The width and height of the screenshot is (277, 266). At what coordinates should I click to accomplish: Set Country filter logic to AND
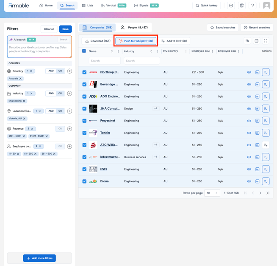point(51,71)
